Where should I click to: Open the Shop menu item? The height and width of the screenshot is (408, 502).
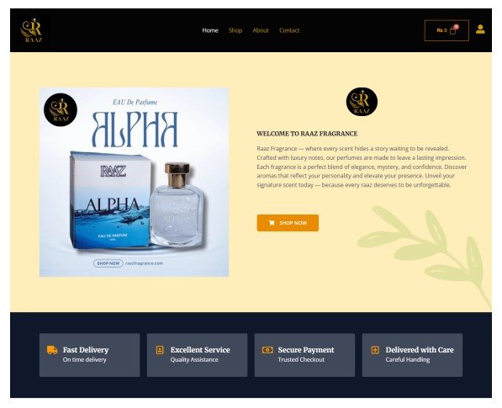[x=235, y=30]
